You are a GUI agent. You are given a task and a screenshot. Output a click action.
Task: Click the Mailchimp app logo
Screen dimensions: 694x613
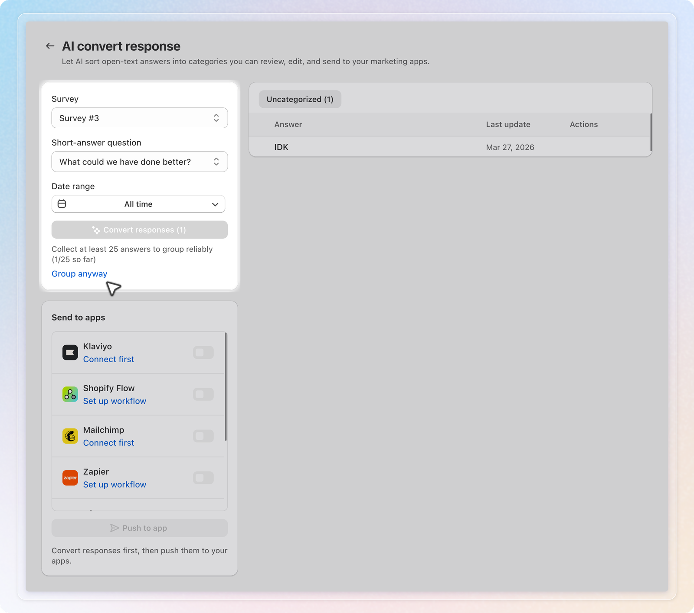click(70, 436)
